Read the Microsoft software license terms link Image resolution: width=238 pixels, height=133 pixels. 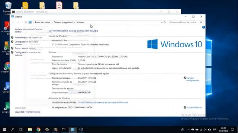[x=103, y=102]
